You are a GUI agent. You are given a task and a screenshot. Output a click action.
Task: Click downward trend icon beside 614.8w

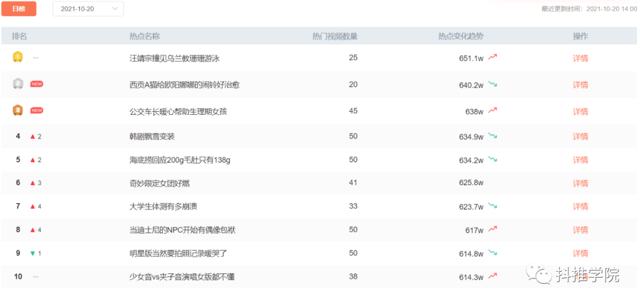tap(492, 253)
